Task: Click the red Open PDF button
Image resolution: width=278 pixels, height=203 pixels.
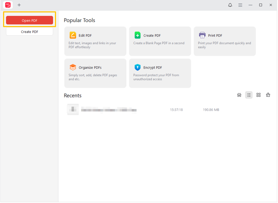Action: 29,21
